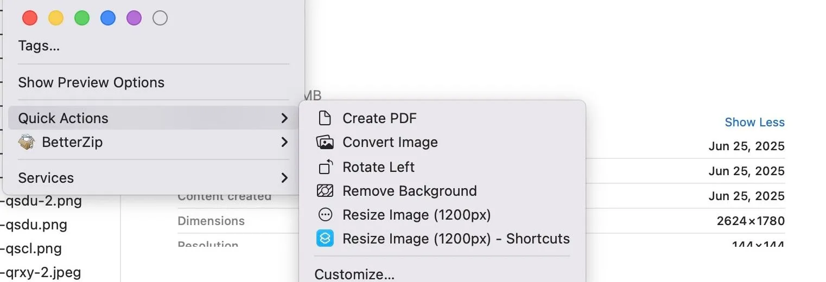Expand Services chevron arrow
Image resolution: width=826 pixels, height=282 pixels.
tap(284, 178)
